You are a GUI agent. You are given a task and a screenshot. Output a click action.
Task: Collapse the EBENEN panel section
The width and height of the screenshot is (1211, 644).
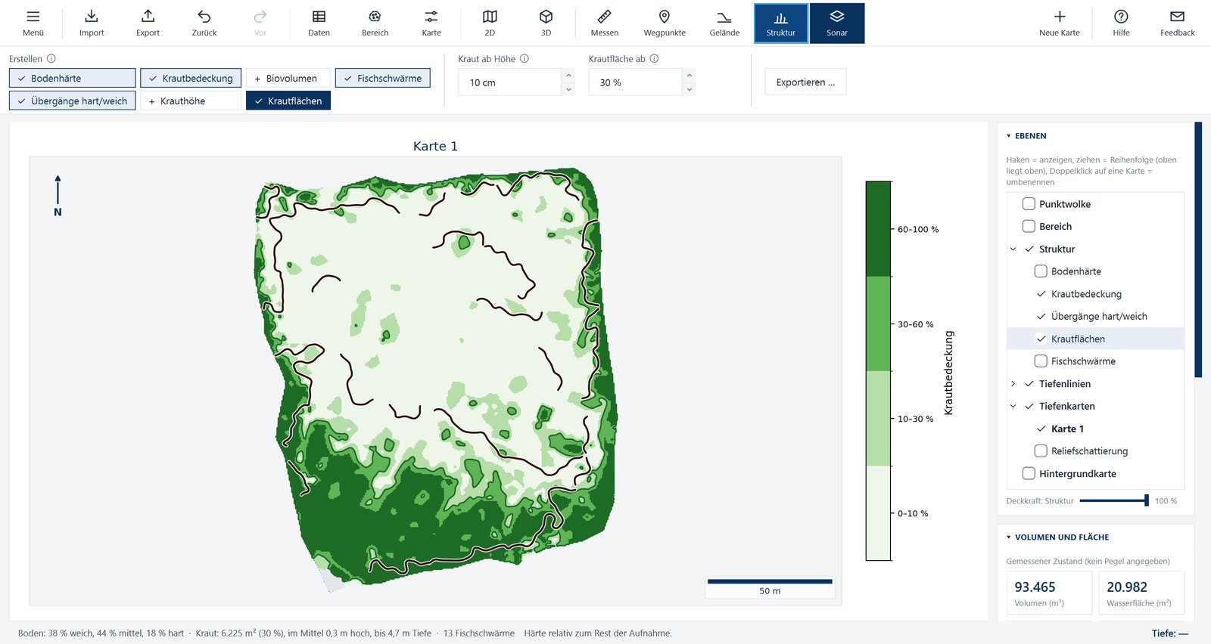click(1009, 136)
